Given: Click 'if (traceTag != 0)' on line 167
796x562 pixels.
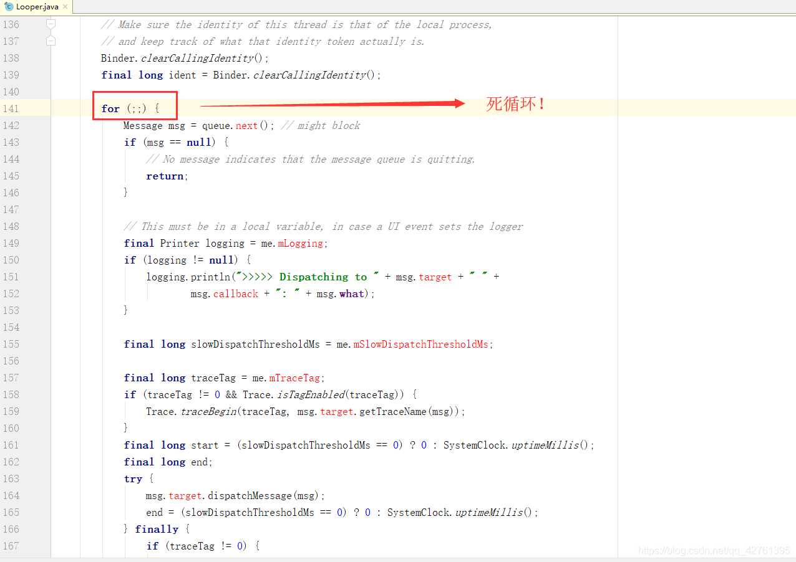Looking at the screenshot, I should (197, 546).
